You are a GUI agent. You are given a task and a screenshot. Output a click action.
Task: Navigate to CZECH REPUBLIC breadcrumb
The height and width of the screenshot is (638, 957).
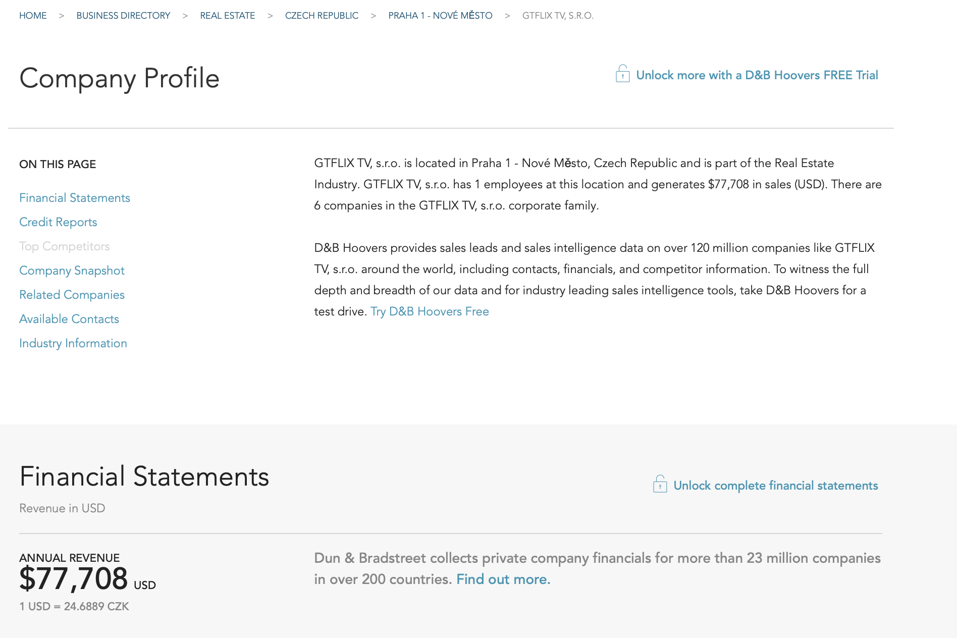point(322,16)
